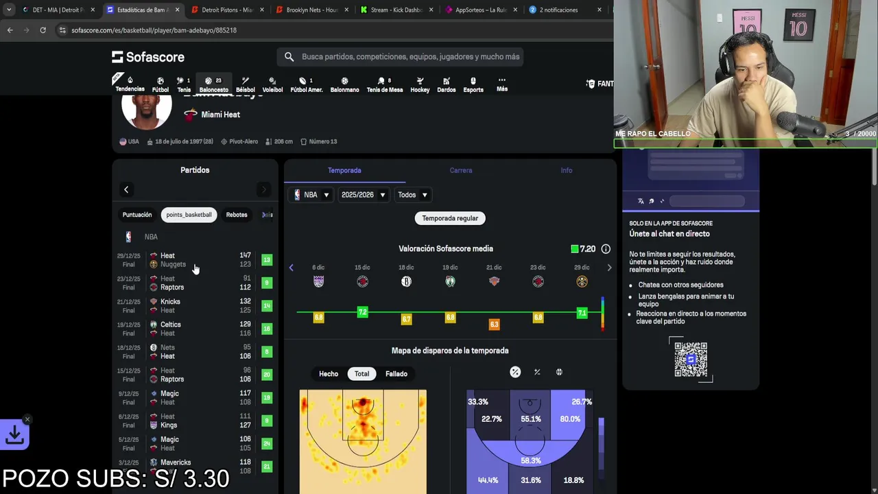Select the percentage shot zone view icon
The image size is (878, 494).
tap(515, 372)
